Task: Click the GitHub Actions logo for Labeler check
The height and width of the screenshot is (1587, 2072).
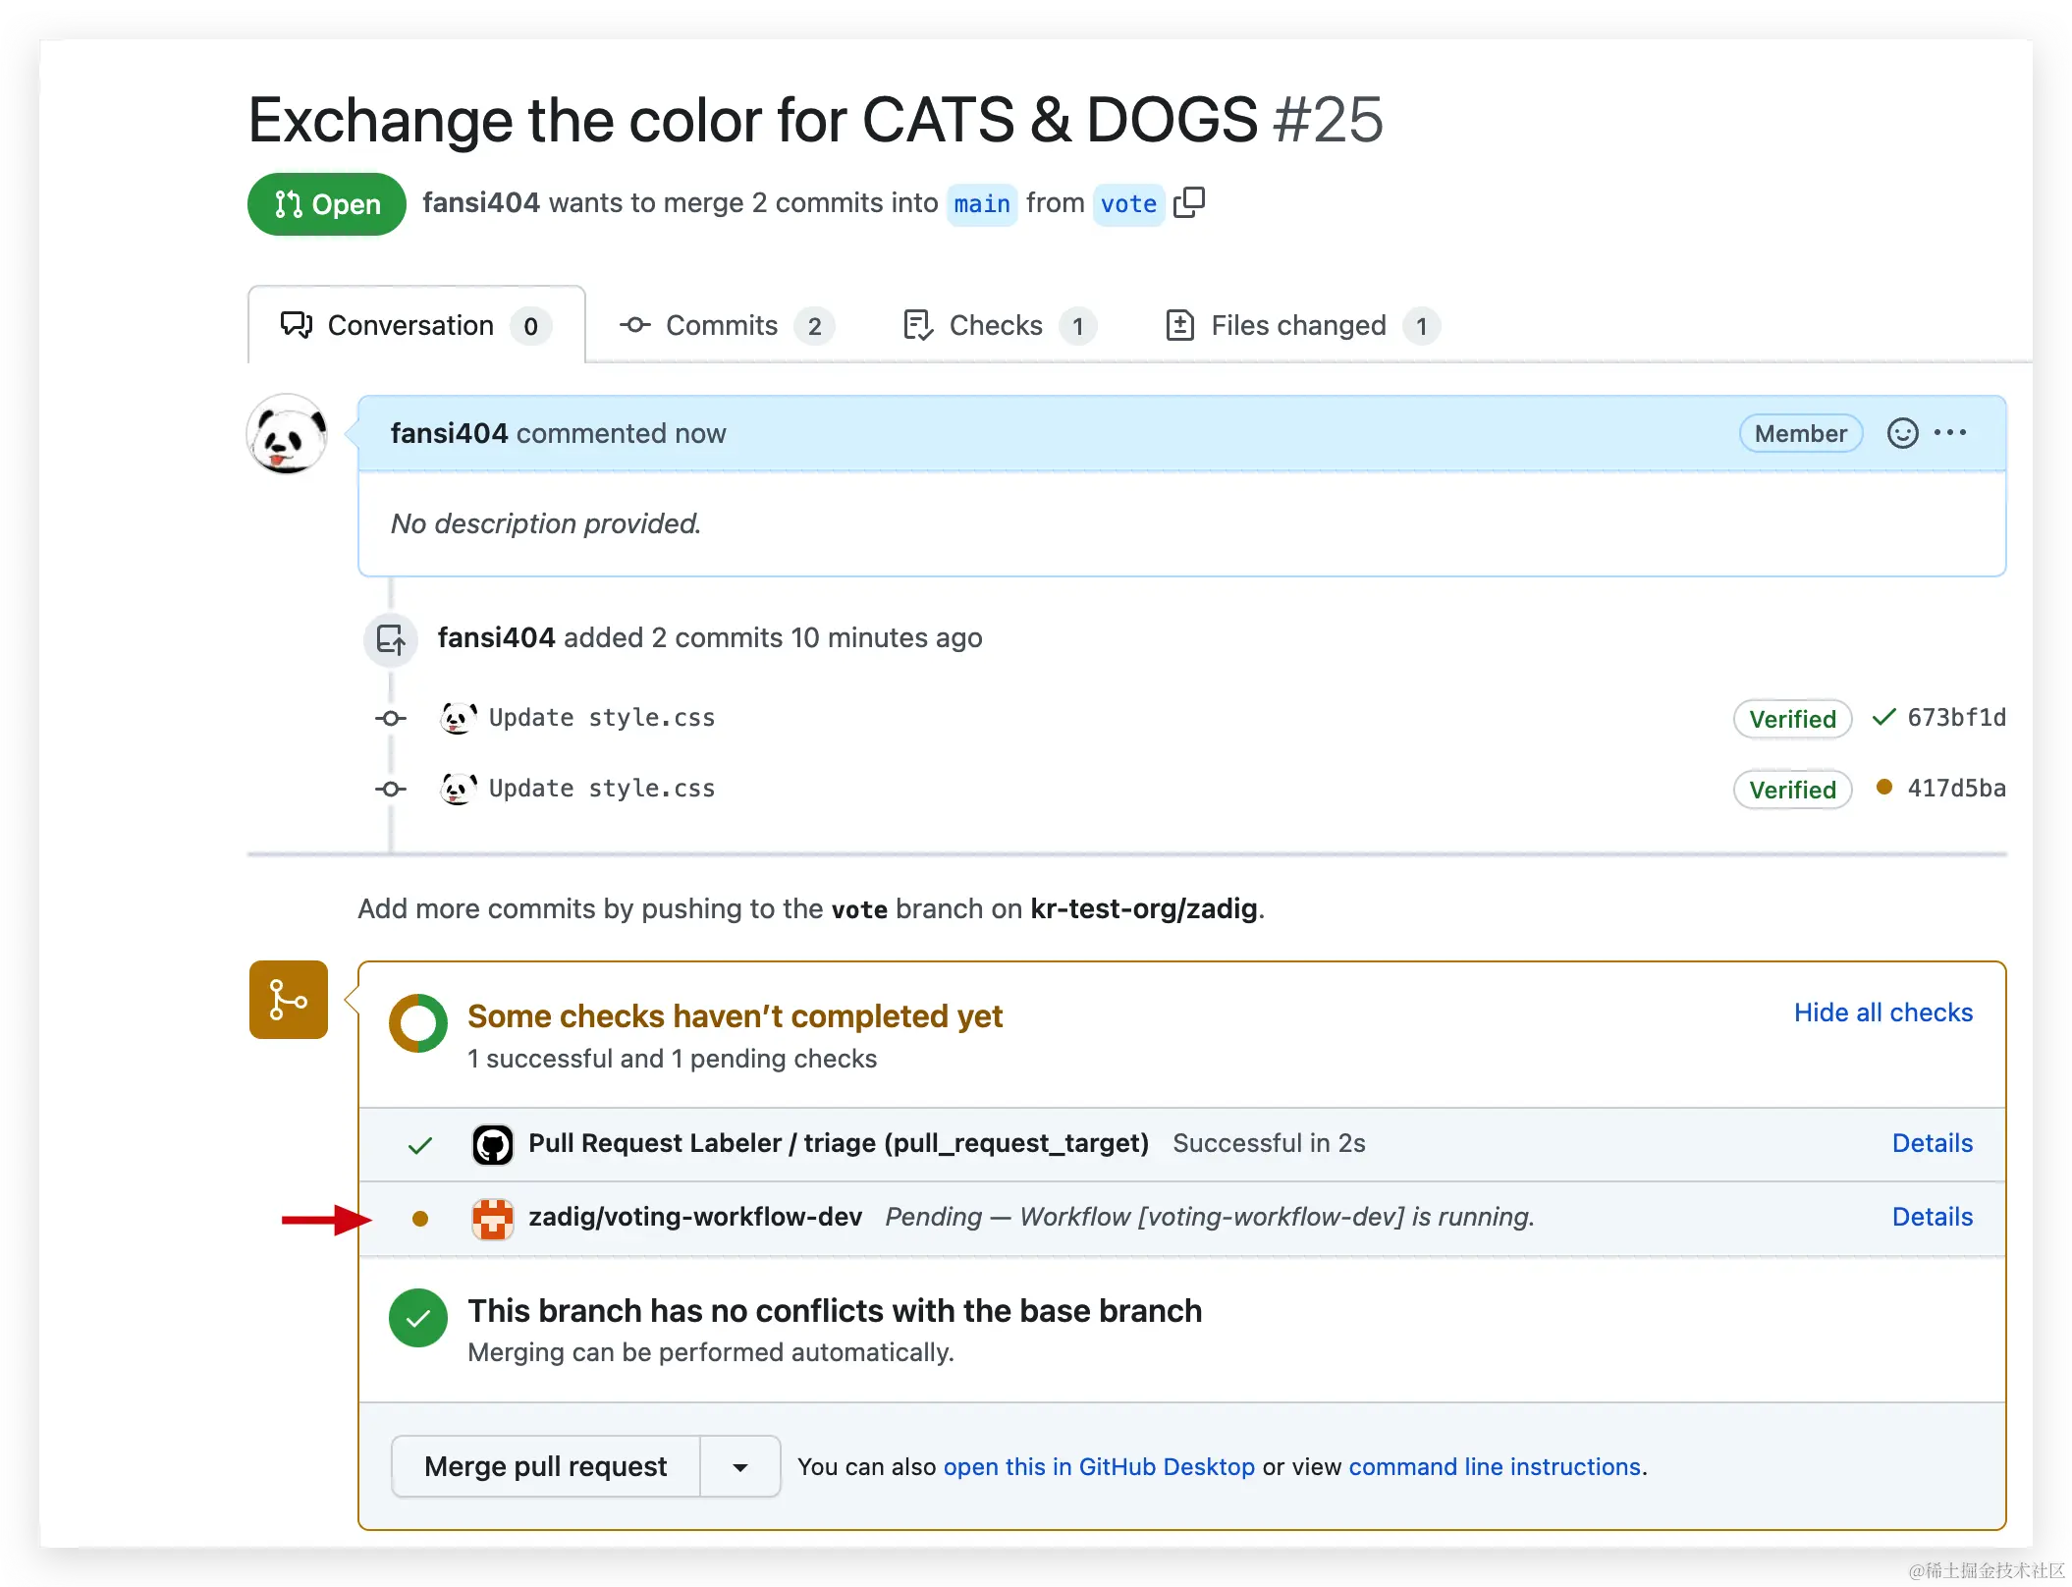Action: click(493, 1144)
